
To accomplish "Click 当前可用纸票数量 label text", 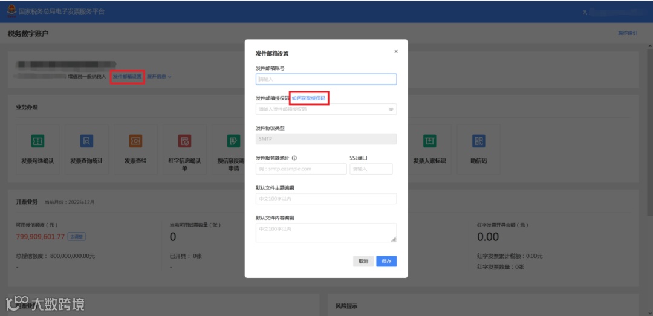I will pos(195,225).
